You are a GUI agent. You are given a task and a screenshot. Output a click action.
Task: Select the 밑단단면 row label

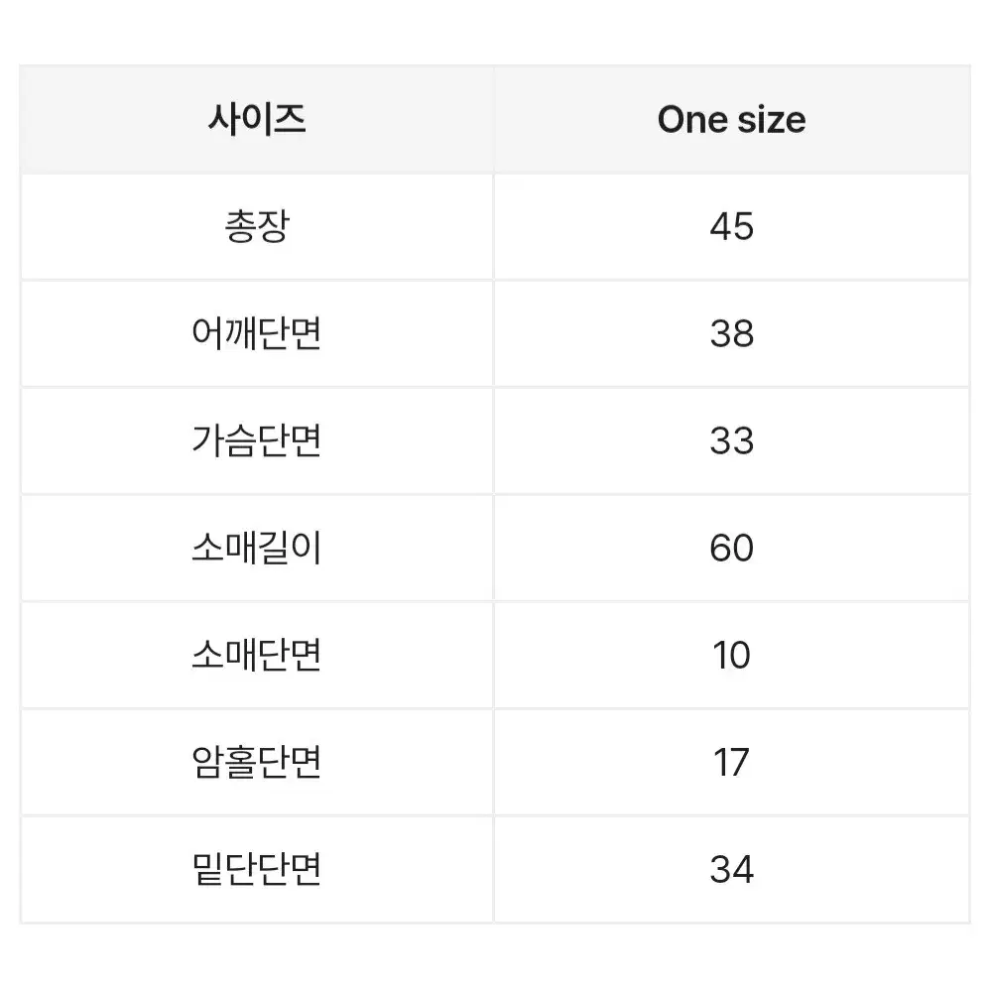[257, 869]
